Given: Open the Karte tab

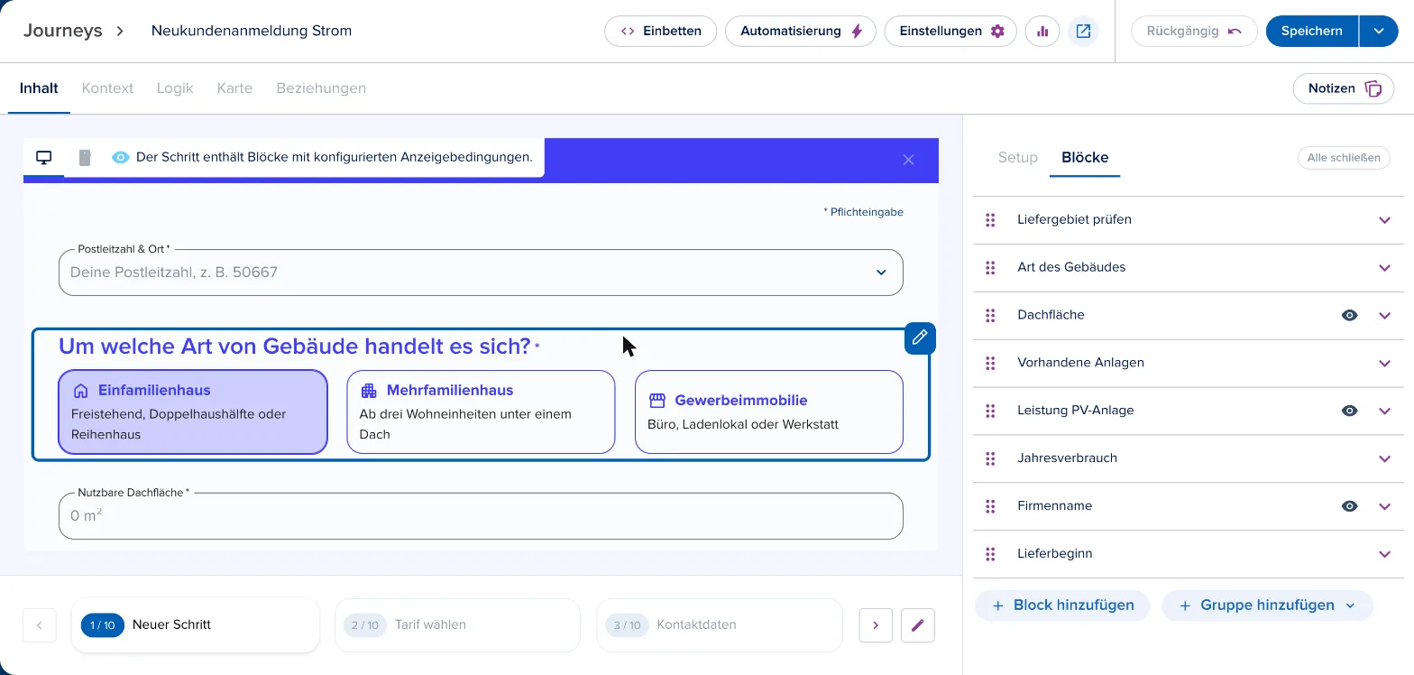Looking at the screenshot, I should point(234,88).
